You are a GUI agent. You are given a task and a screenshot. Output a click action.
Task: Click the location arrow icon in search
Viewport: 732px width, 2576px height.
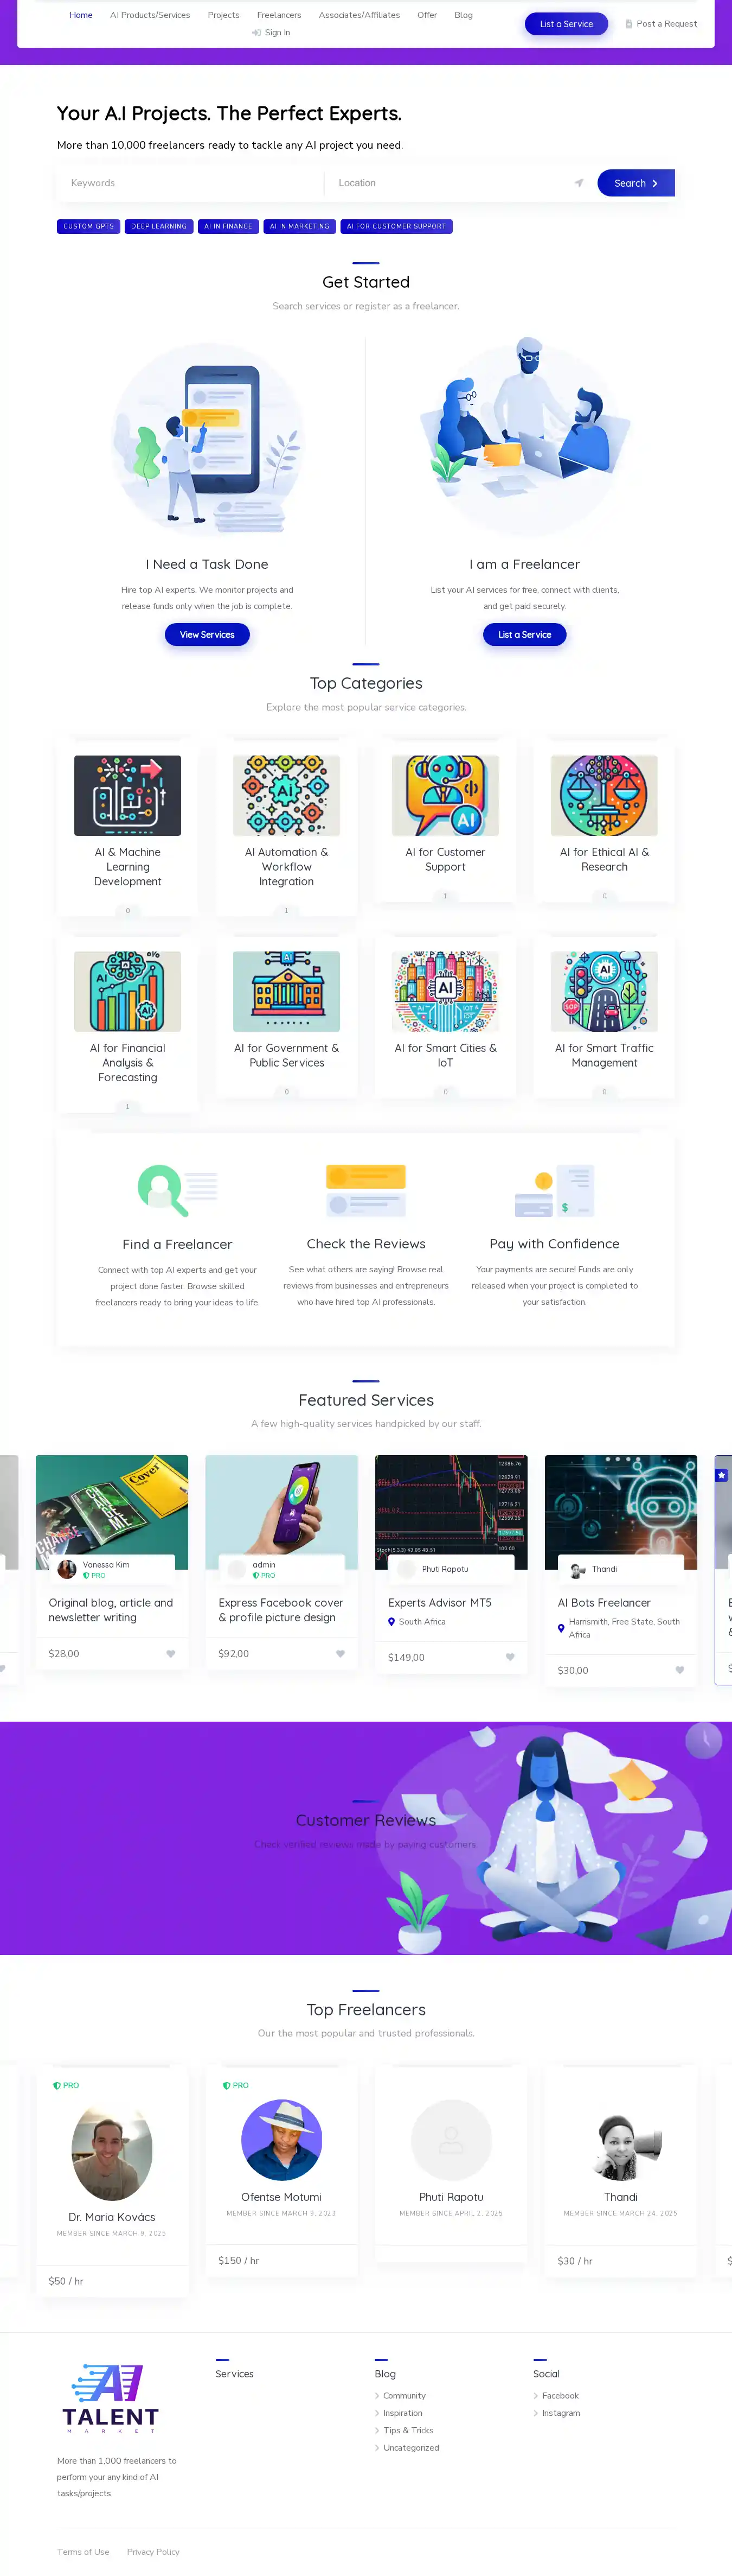[x=578, y=183]
